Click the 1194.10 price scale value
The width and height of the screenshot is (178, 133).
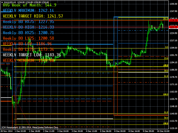click(x=173, y=62)
